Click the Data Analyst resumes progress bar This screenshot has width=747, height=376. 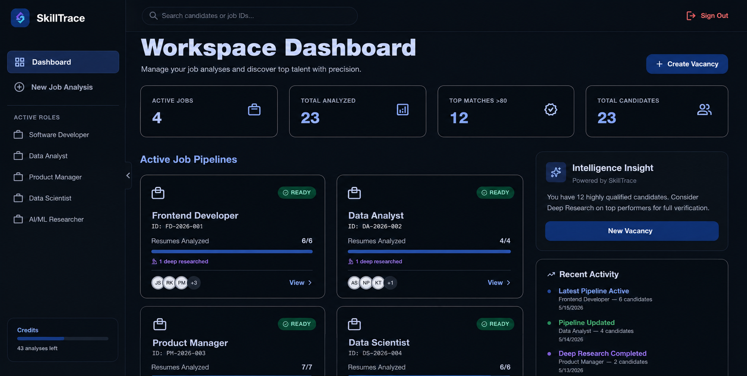429,251
